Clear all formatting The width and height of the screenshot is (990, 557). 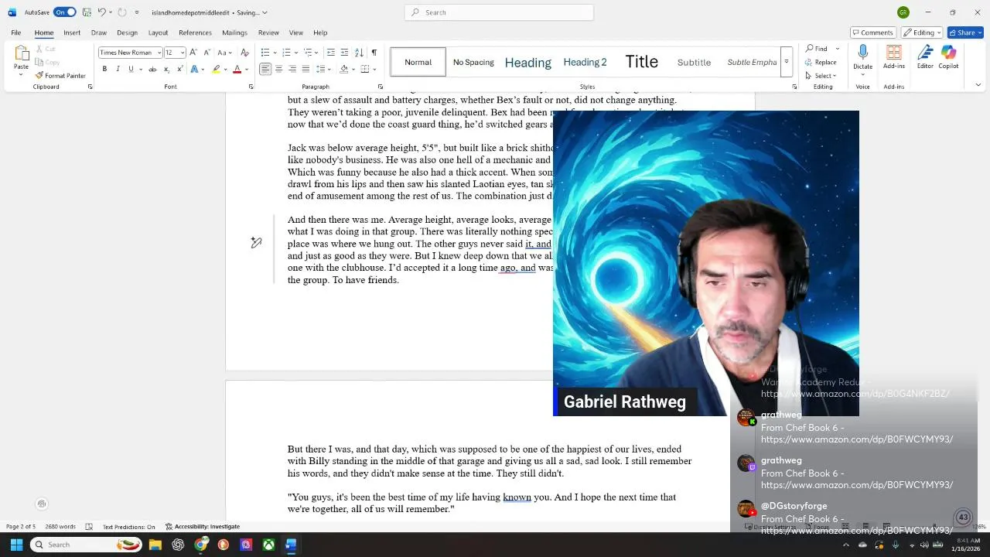(x=244, y=53)
